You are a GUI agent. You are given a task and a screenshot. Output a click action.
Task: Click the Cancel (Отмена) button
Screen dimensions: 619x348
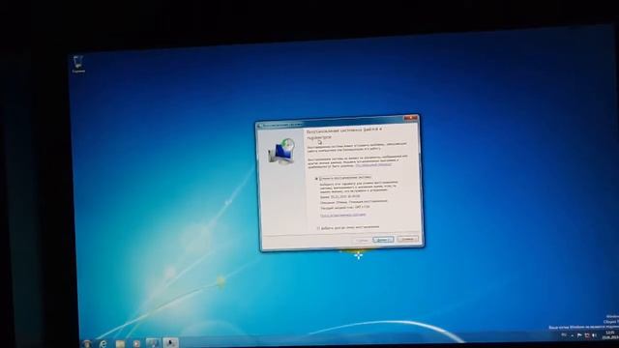tap(407, 239)
